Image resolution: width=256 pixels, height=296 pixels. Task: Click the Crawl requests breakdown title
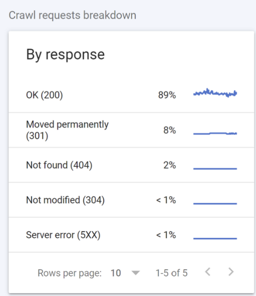[73, 15]
